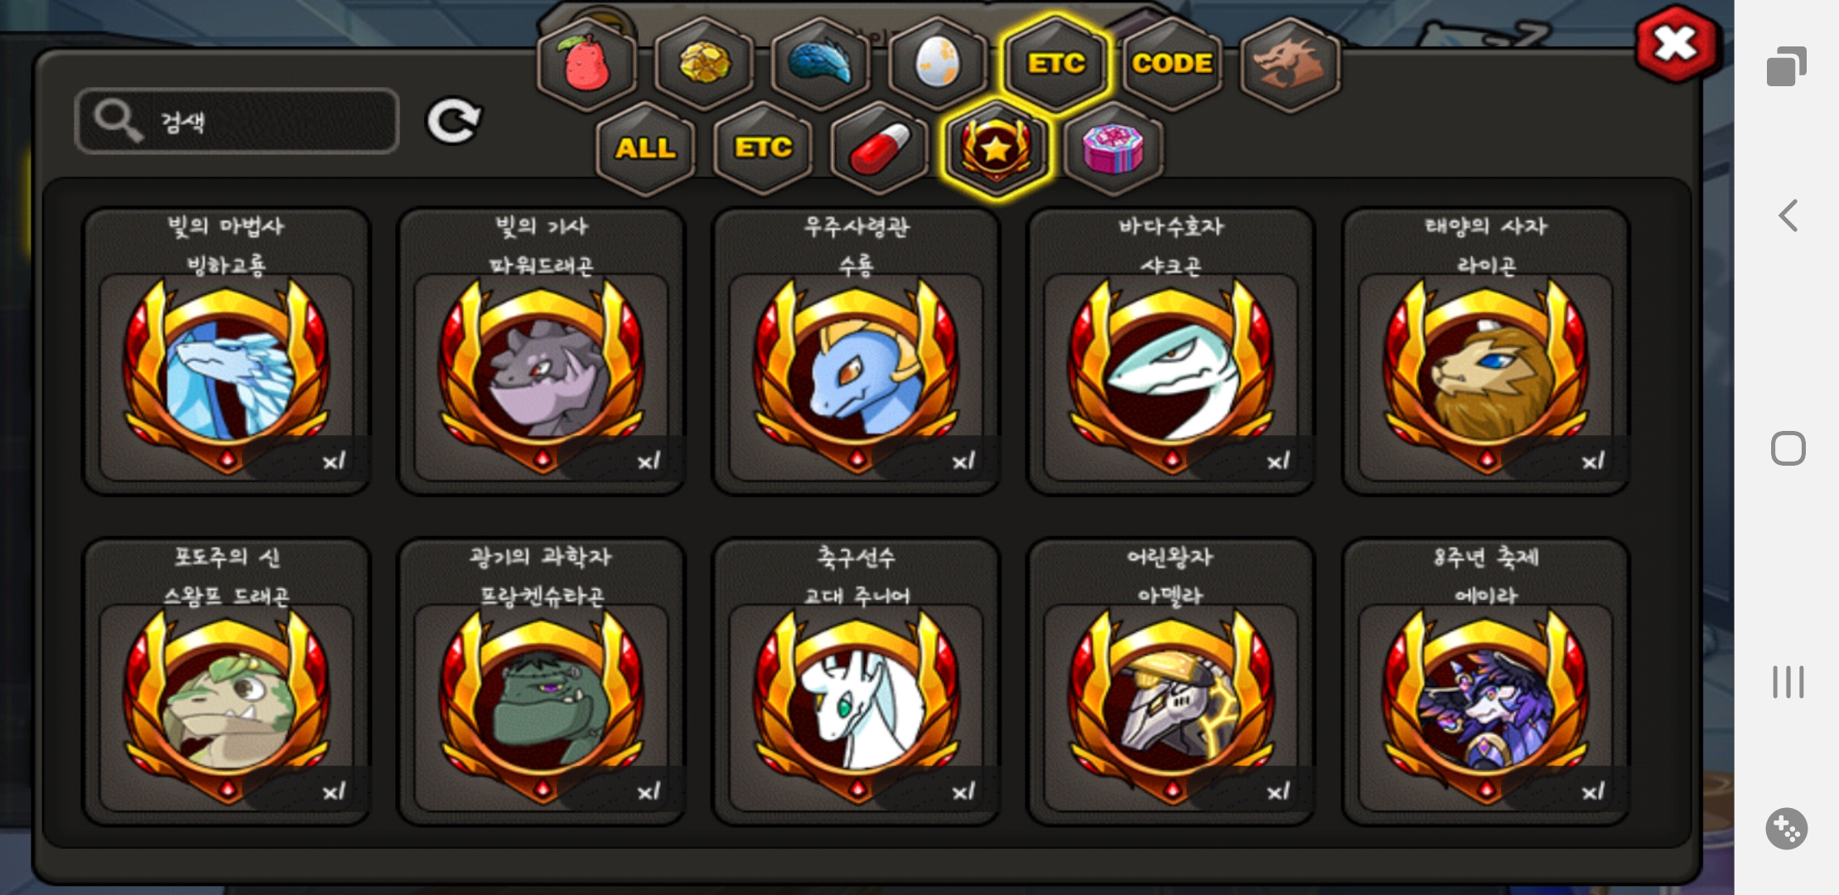Switch to the top ETC tab
Screen dimensions: 1839x895
point(1055,64)
